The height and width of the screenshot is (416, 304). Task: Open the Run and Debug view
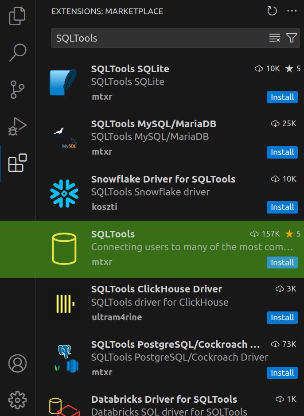pos(18,126)
